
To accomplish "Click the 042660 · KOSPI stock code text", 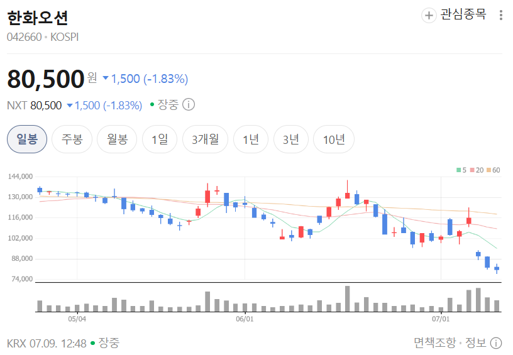I will (x=43, y=37).
